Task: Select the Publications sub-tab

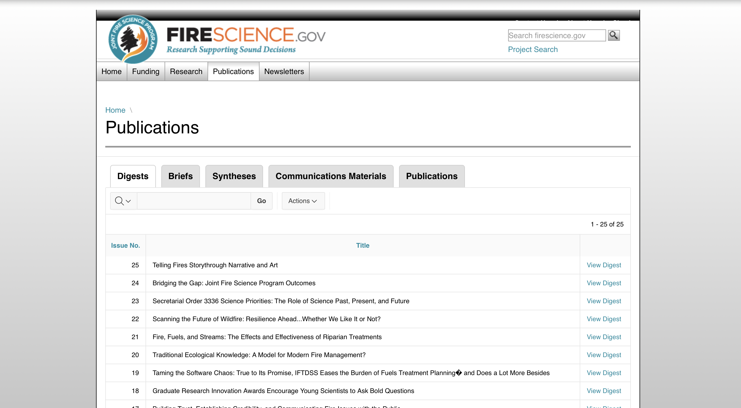Action: pyautogui.click(x=431, y=176)
